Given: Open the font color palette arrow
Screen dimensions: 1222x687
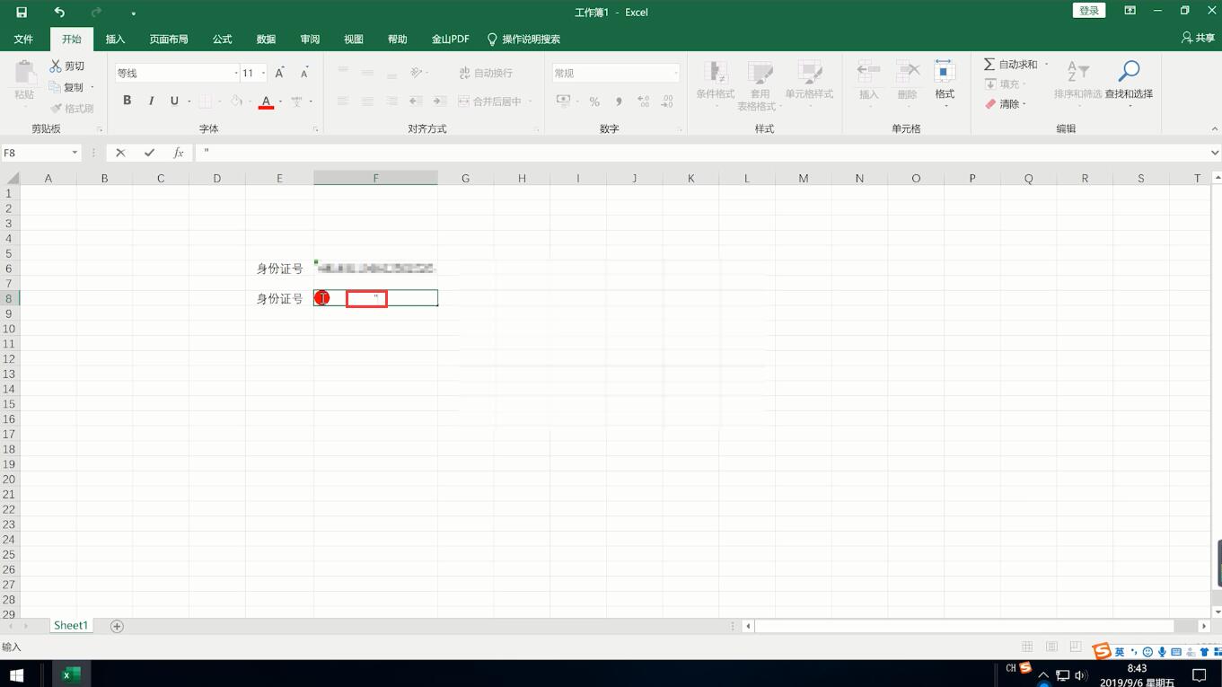Looking at the screenshot, I should pyautogui.click(x=280, y=101).
